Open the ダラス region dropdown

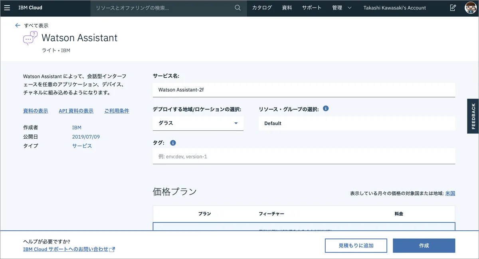point(198,123)
